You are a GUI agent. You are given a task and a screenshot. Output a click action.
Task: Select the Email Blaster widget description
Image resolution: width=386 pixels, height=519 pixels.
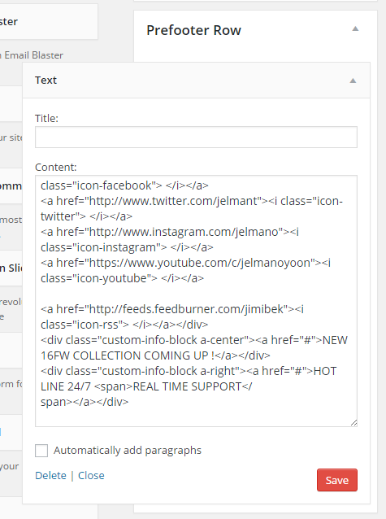pyautogui.click(x=32, y=55)
